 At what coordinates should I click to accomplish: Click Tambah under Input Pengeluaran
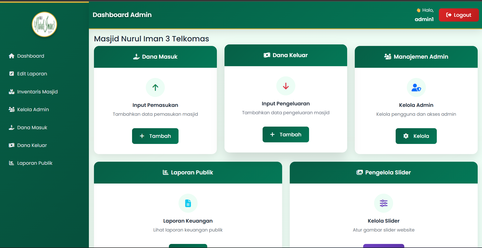coord(286,135)
